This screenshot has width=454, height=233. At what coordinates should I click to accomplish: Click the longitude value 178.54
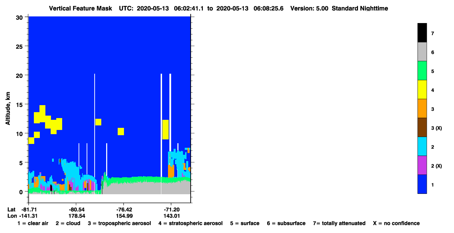(76, 216)
